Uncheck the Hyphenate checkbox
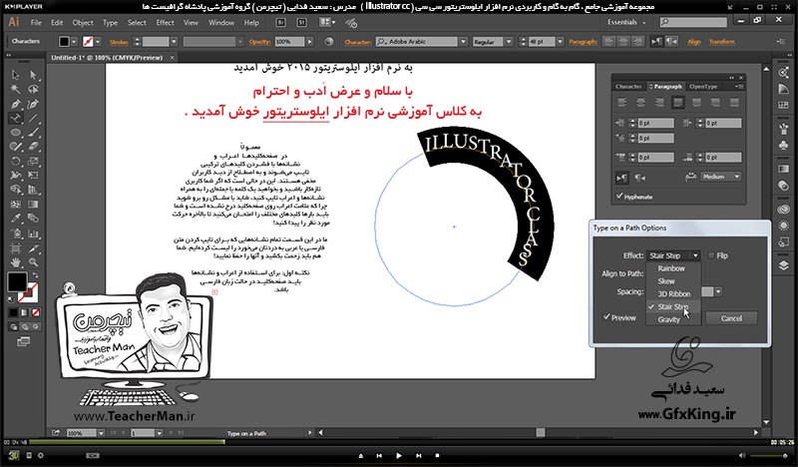798x467 pixels. click(x=619, y=196)
